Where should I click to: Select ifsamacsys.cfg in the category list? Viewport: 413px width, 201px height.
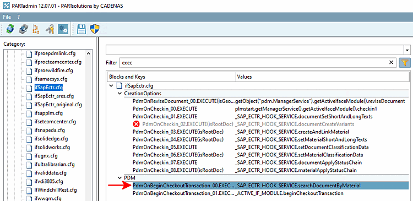tap(51, 79)
